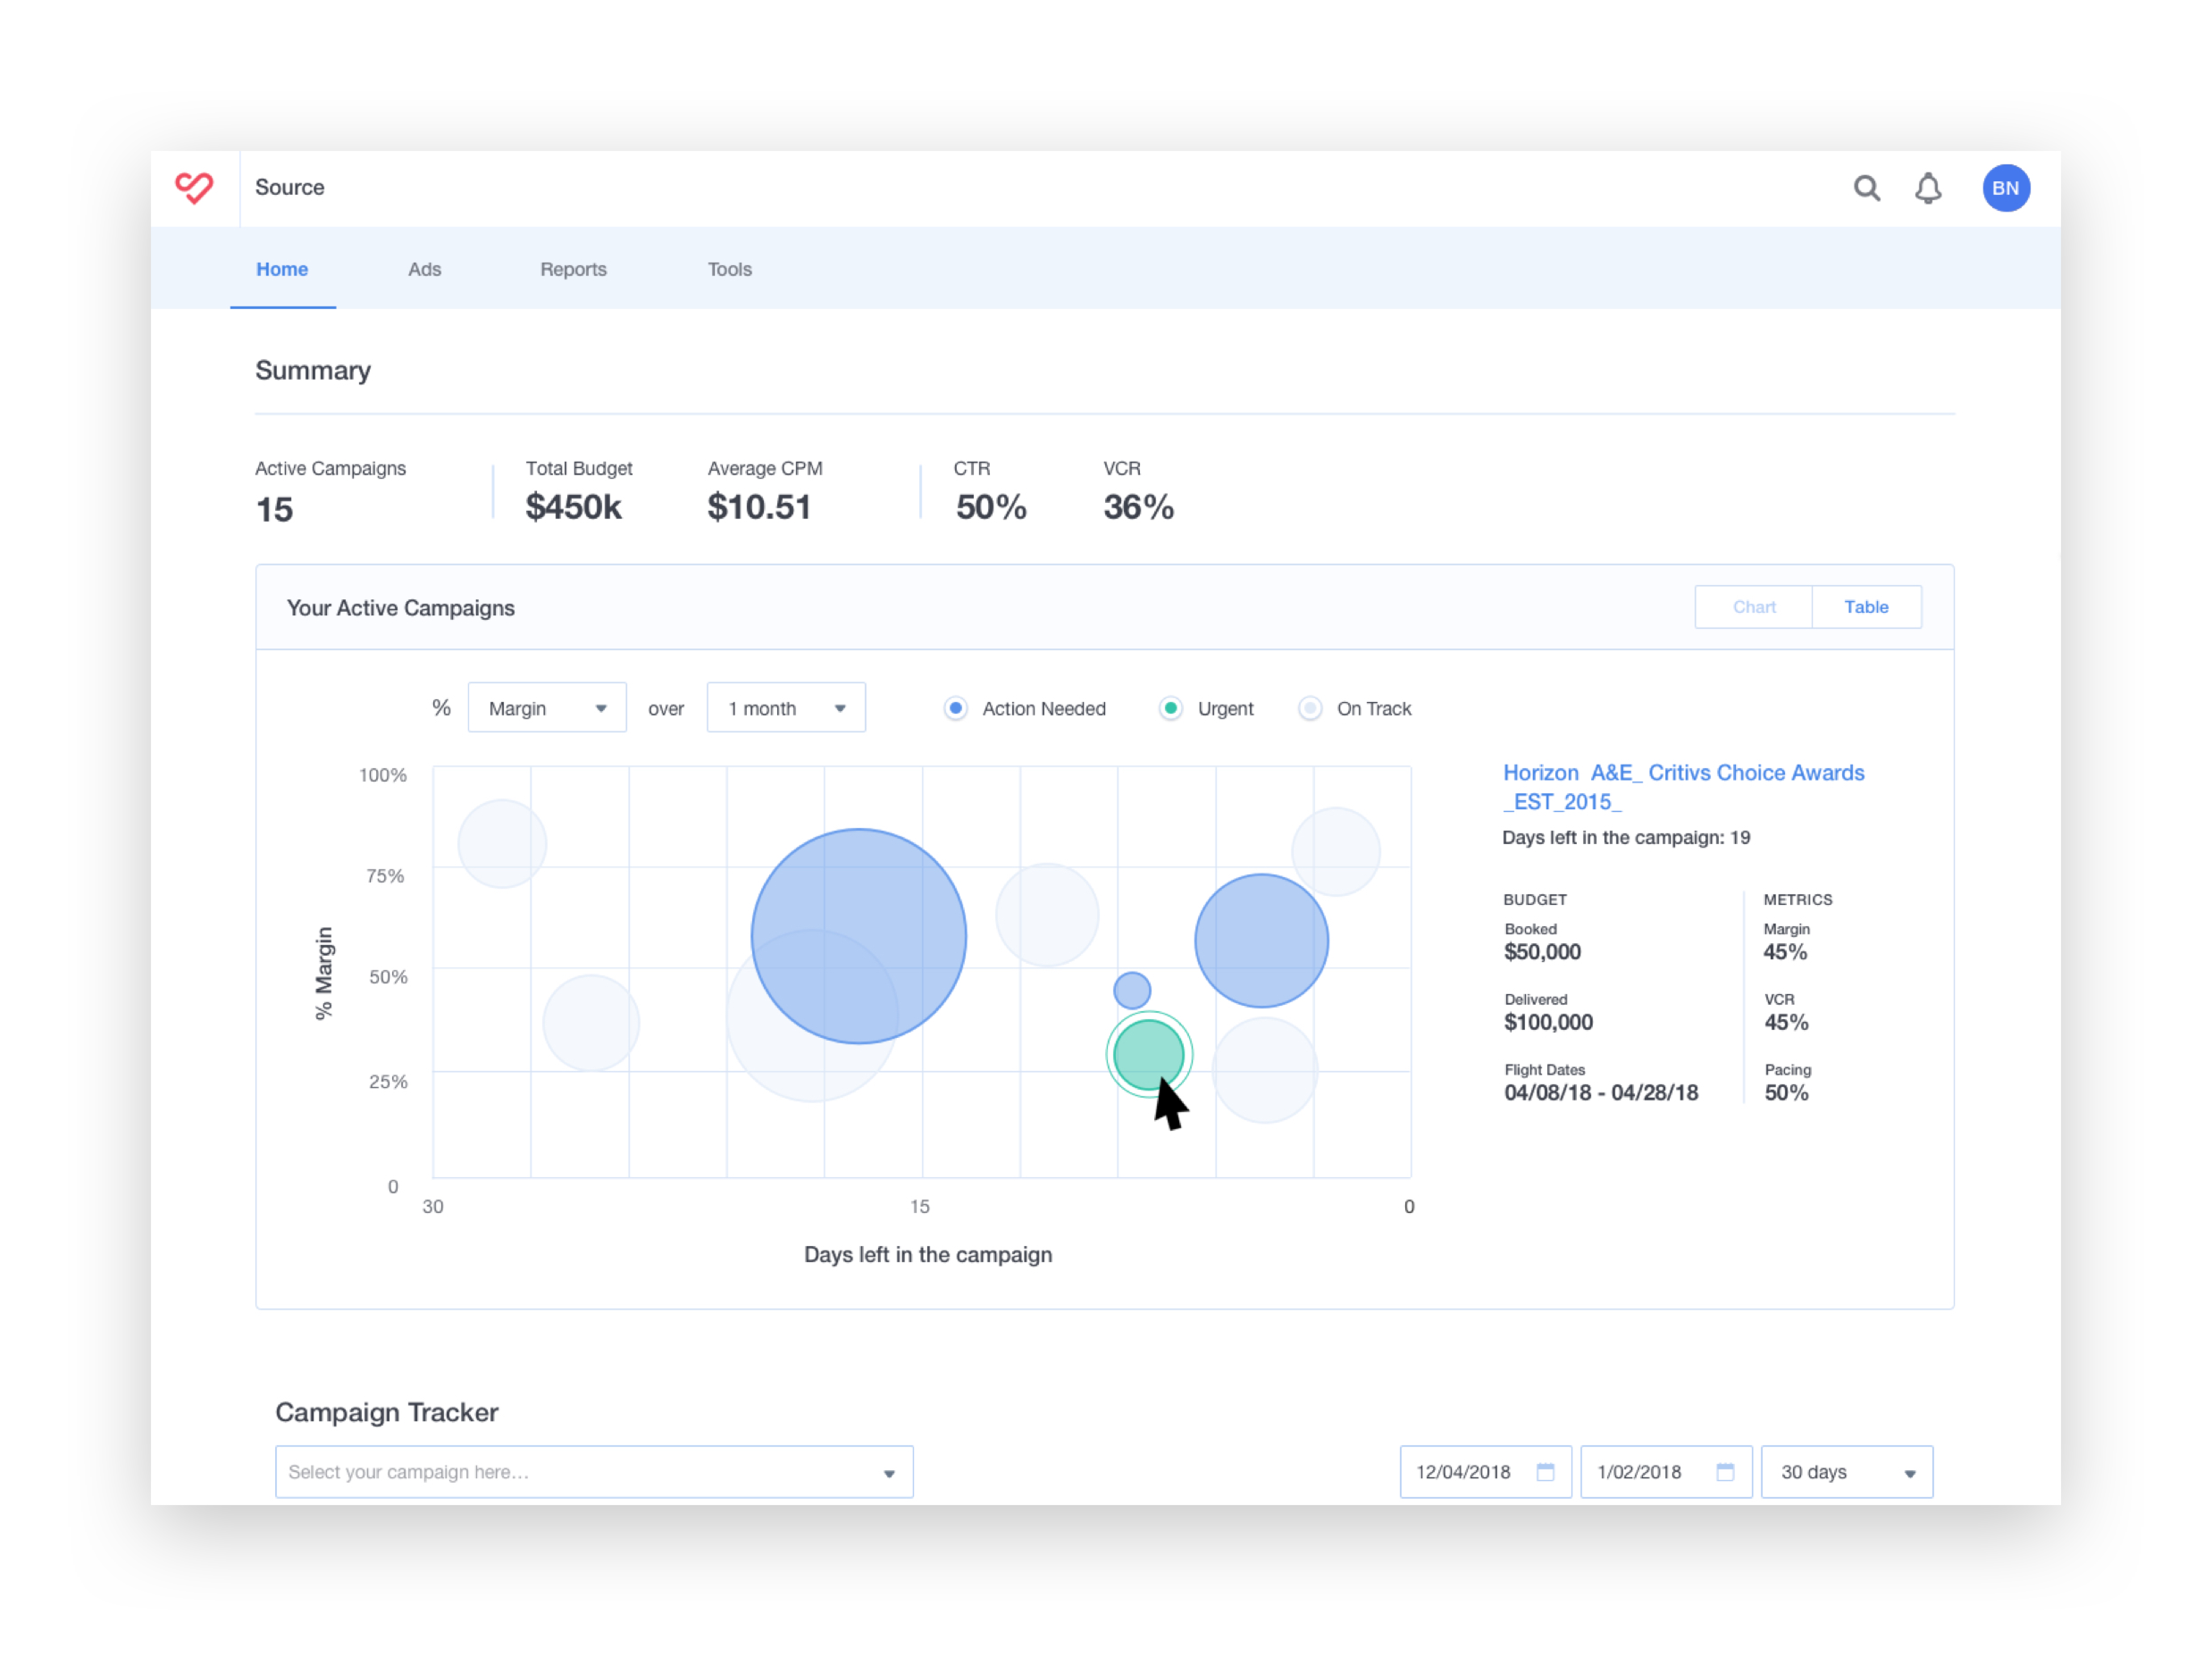Open the Select your campaign field
The height and width of the screenshot is (1656, 2212).
(x=593, y=1471)
